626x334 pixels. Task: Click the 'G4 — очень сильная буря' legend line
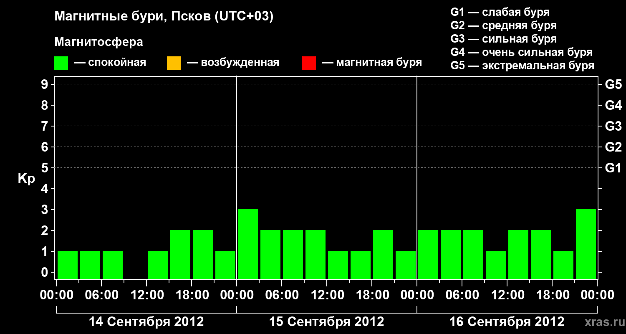pos(522,52)
